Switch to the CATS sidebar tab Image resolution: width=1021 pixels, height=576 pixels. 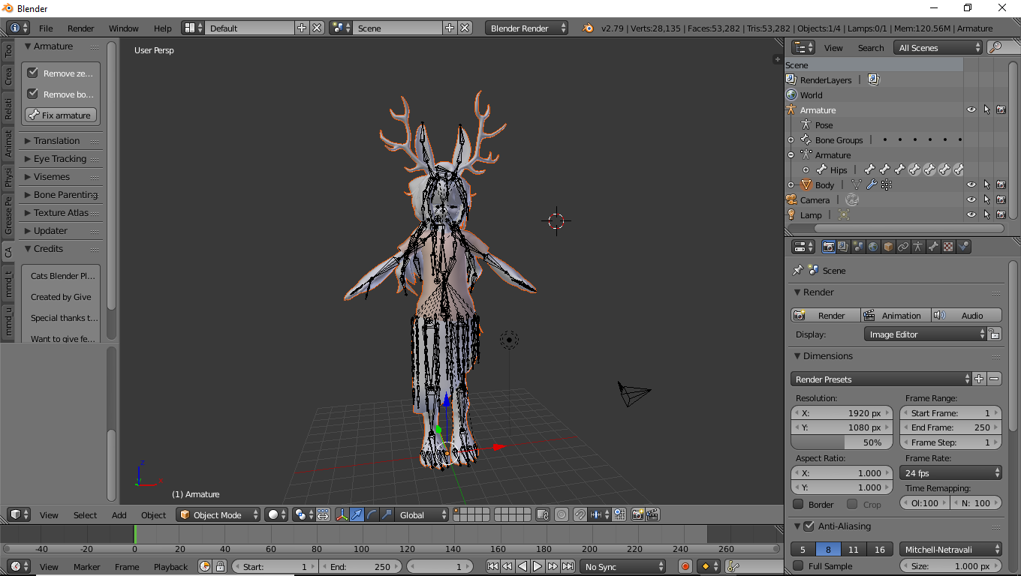[8, 252]
